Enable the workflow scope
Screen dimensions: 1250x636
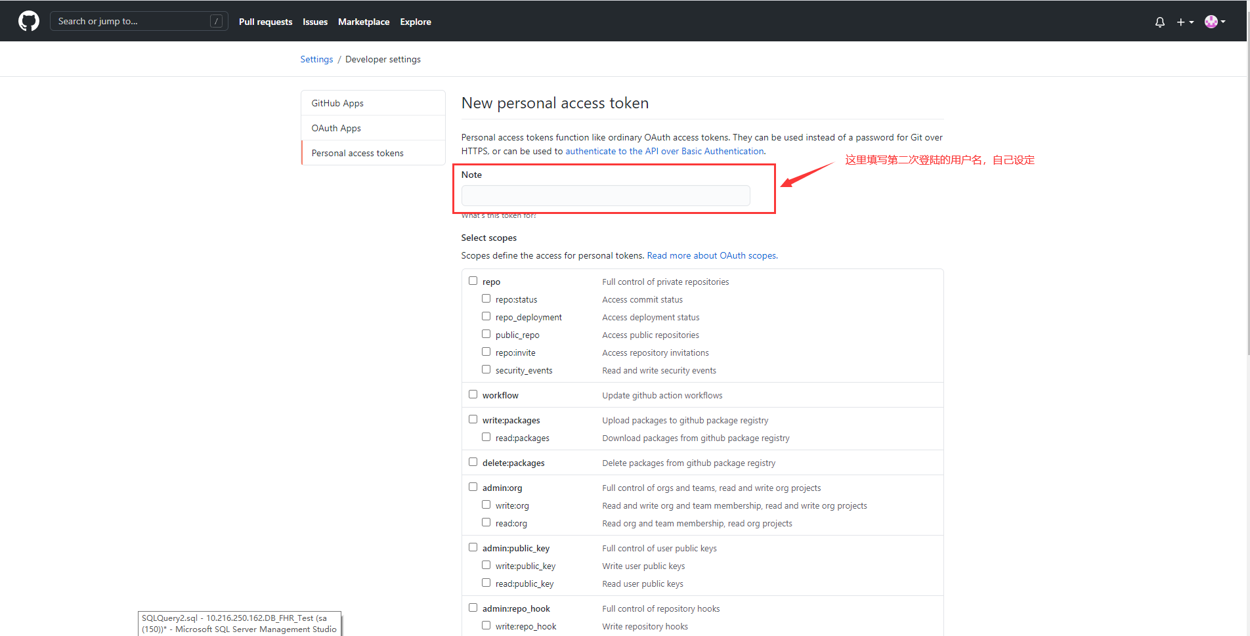click(x=473, y=394)
